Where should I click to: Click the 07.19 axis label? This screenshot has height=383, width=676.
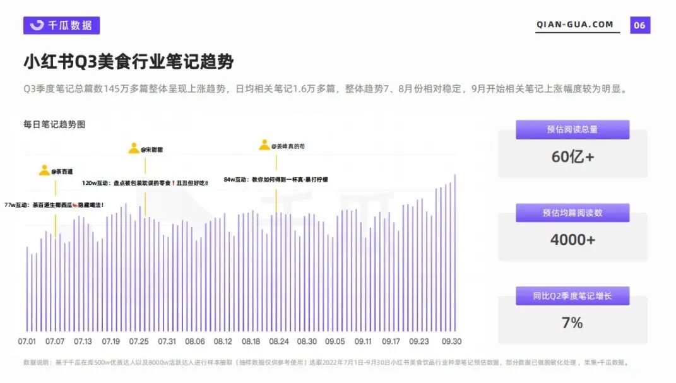coord(111,341)
